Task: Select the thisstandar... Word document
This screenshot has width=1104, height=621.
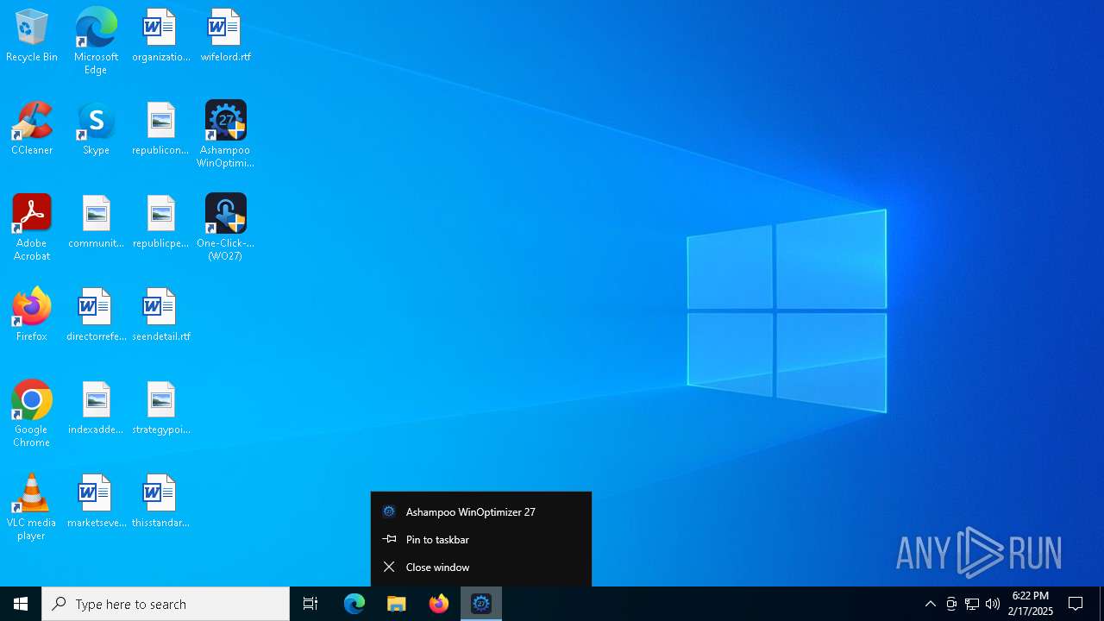Action: (161, 501)
